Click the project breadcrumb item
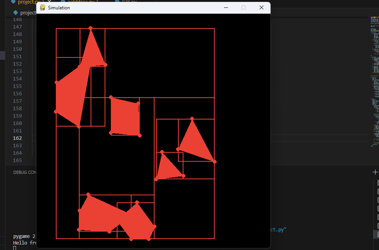 pyautogui.click(x=28, y=13)
